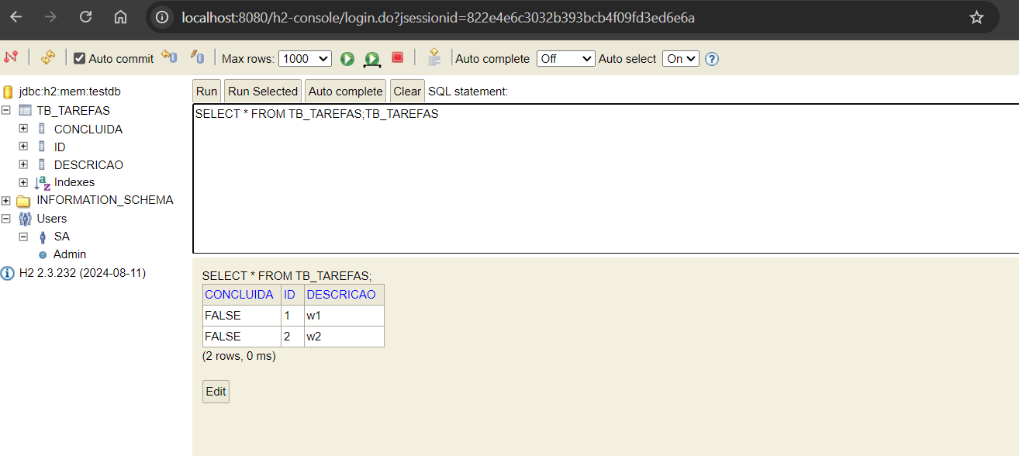Cancel execution with the red stop icon

[397, 58]
